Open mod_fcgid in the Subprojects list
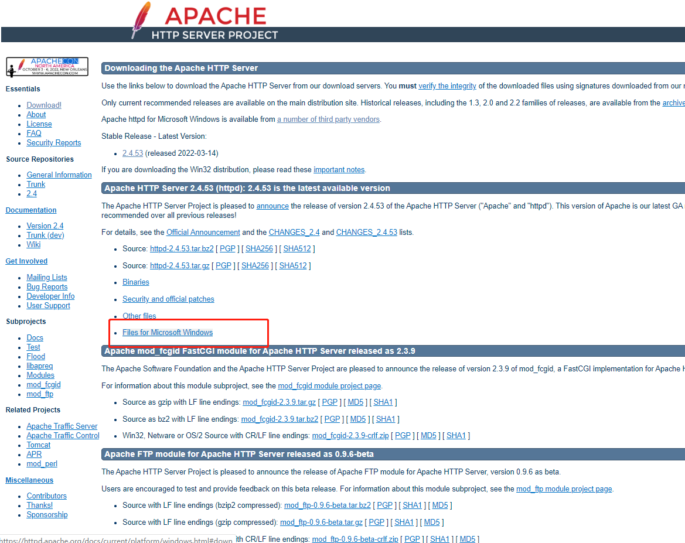 pyautogui.click(x=44, y=385)
